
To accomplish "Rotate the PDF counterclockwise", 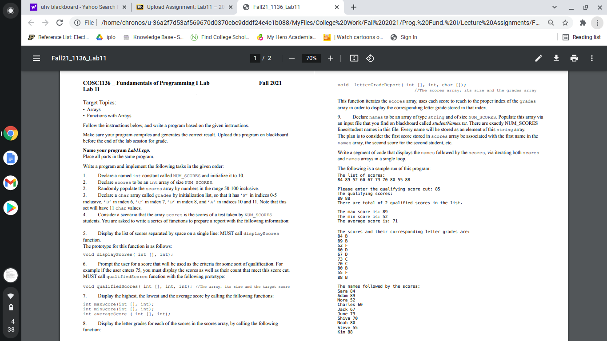I will (x=370, y=58).
